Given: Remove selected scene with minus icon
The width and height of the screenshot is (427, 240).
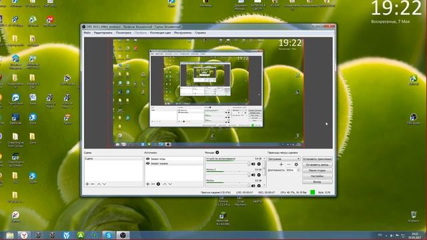Looking at the screenshot, I should point(93,184).
